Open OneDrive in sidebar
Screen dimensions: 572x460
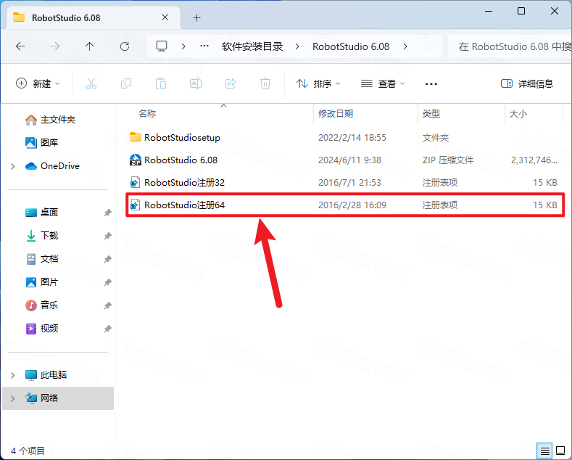click(52, 166)
